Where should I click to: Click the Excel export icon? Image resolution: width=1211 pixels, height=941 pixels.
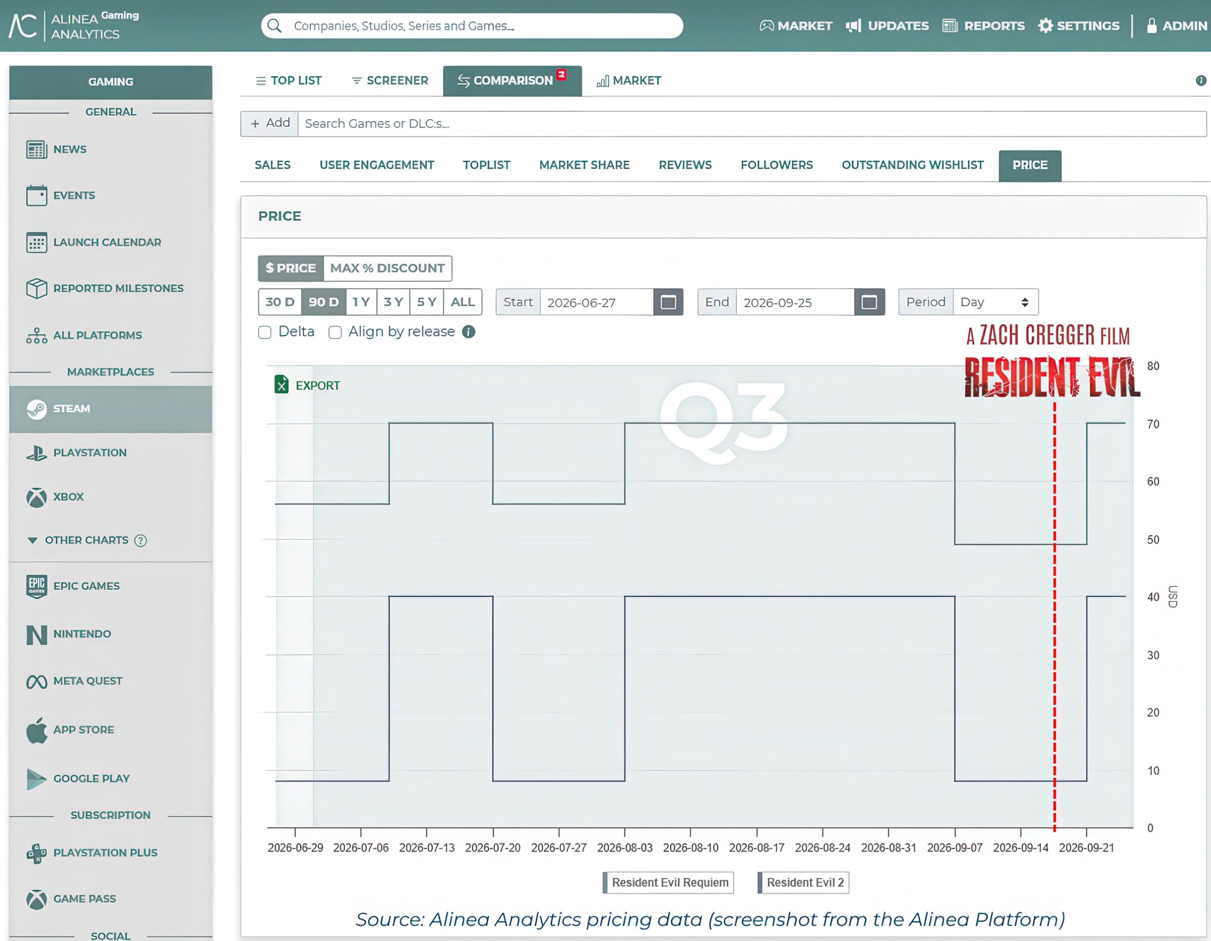[281, 384]
